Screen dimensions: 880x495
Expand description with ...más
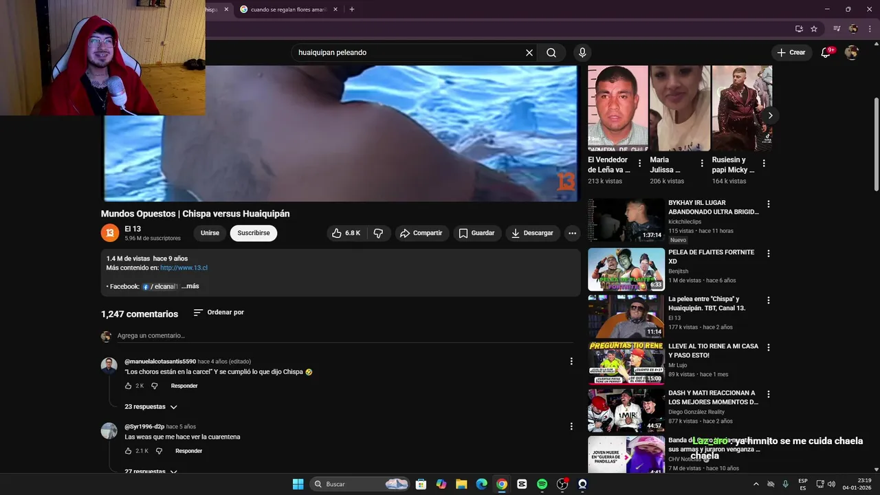click(190, 286)
